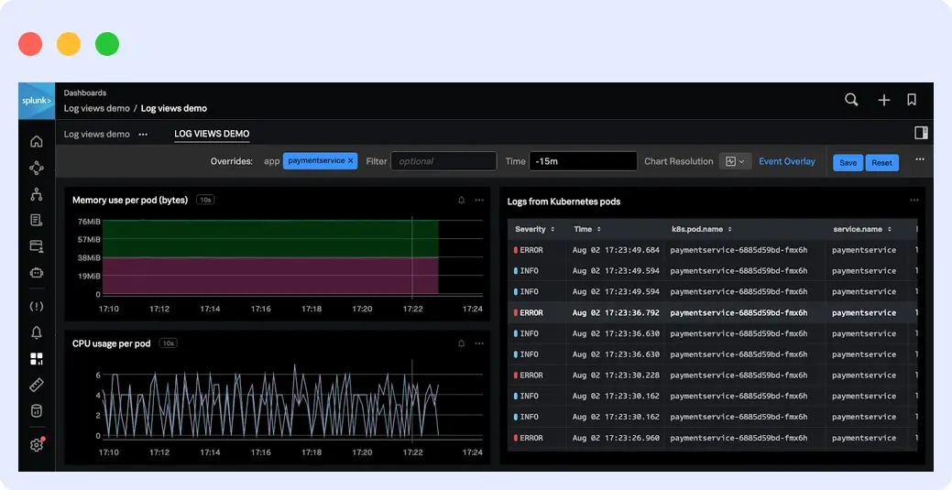Open Log views demo dashboard group label
This screenshot has width=952, height=490.
coord(97,135)
